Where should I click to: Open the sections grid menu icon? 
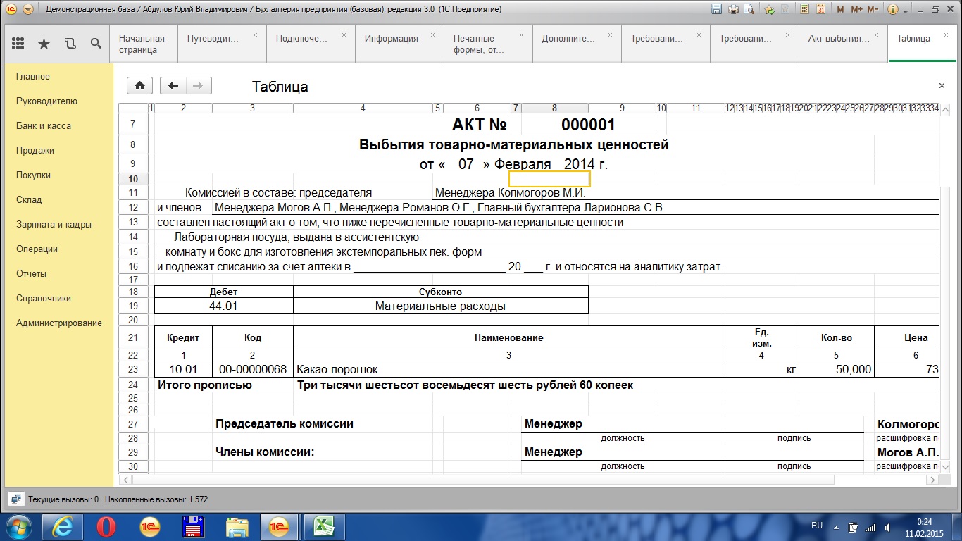tap(18, 44)
